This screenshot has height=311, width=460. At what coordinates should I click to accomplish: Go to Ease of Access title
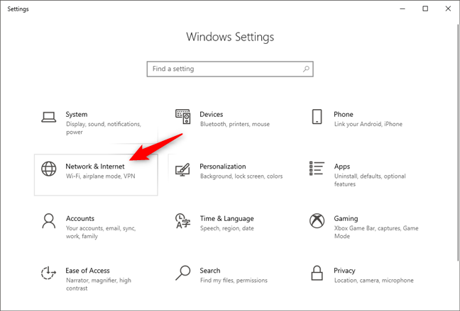[x=87, y=271]
